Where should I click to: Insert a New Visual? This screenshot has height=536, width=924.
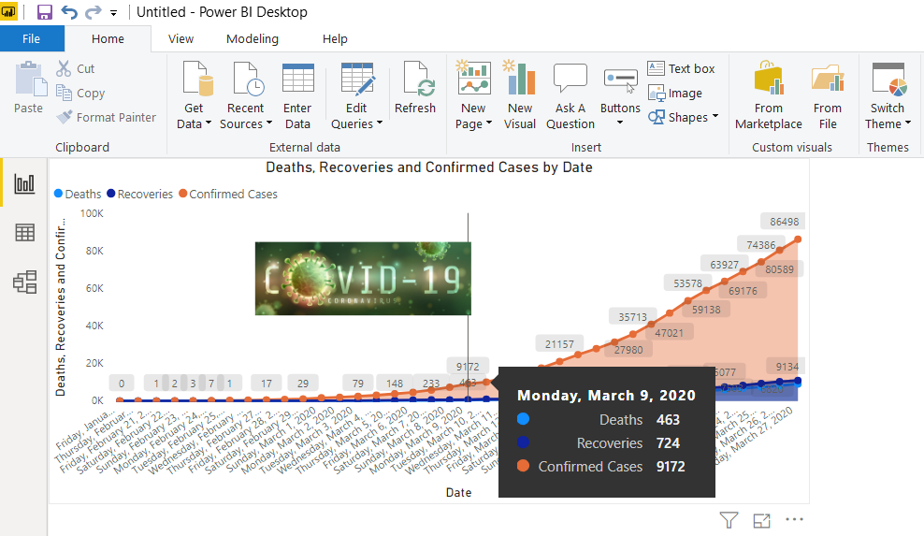520,94
